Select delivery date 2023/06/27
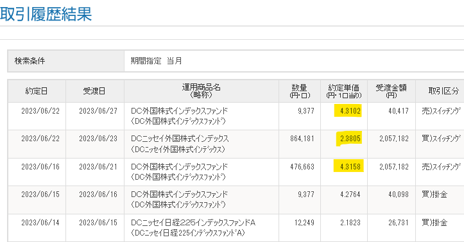Image resolution: width=464 pixels, height=242 pixels. click(x=98, y=111)
